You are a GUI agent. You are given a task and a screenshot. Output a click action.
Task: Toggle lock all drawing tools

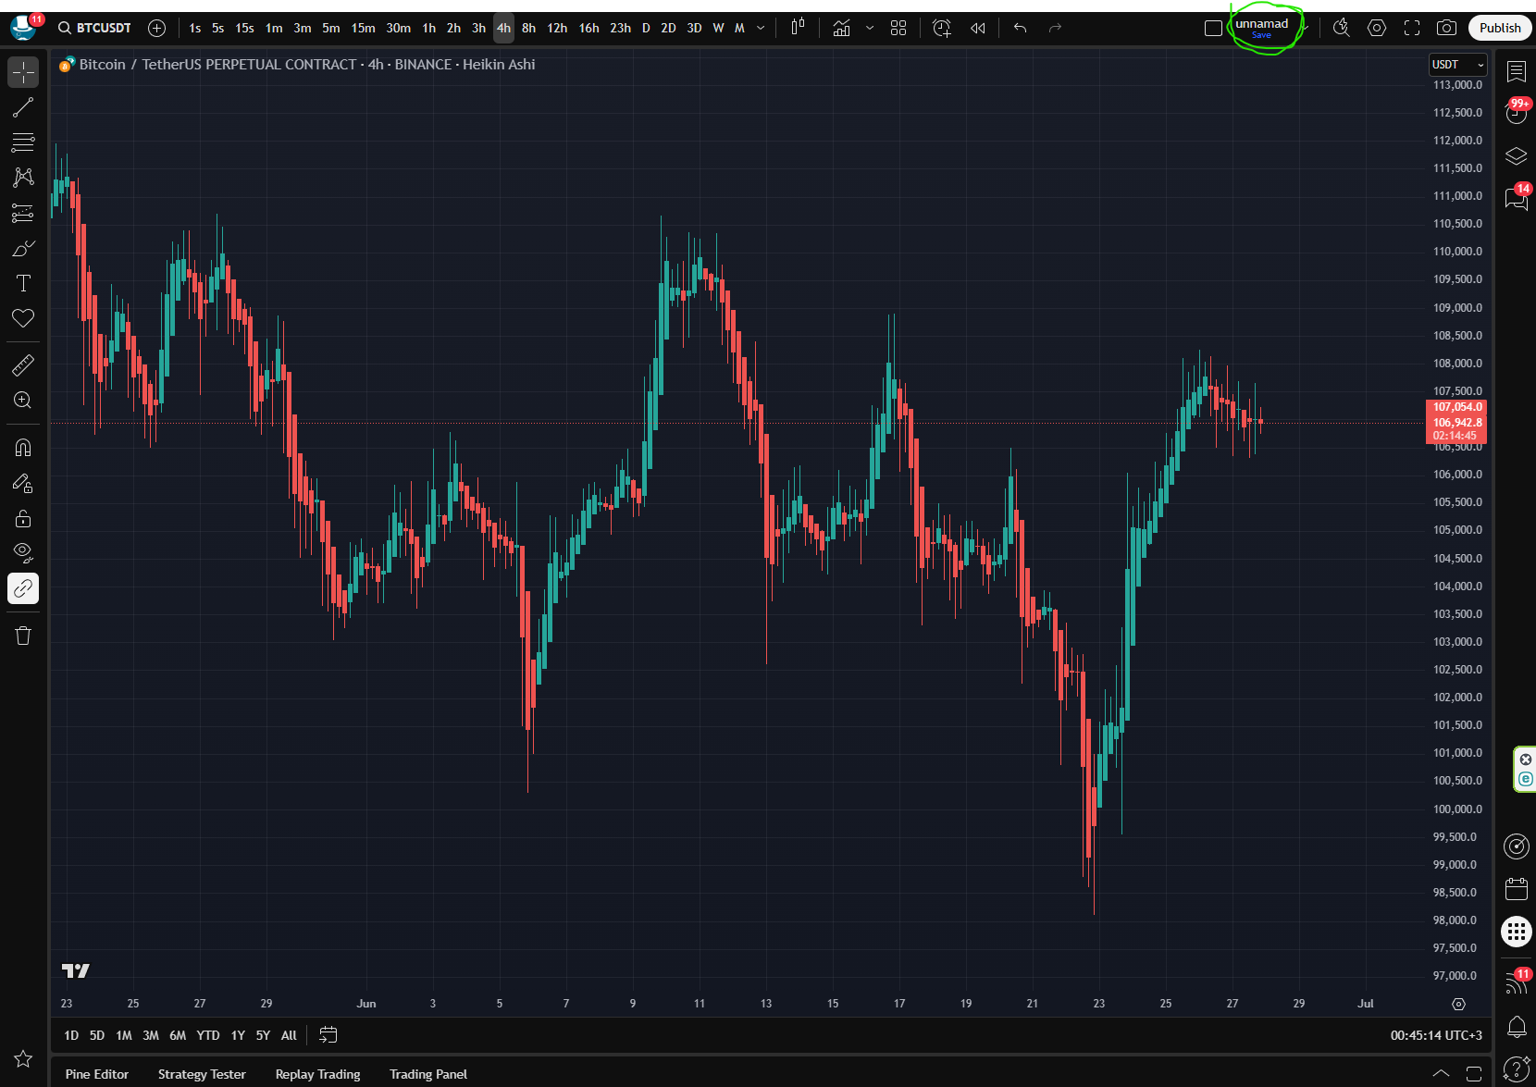click(23, 518)
